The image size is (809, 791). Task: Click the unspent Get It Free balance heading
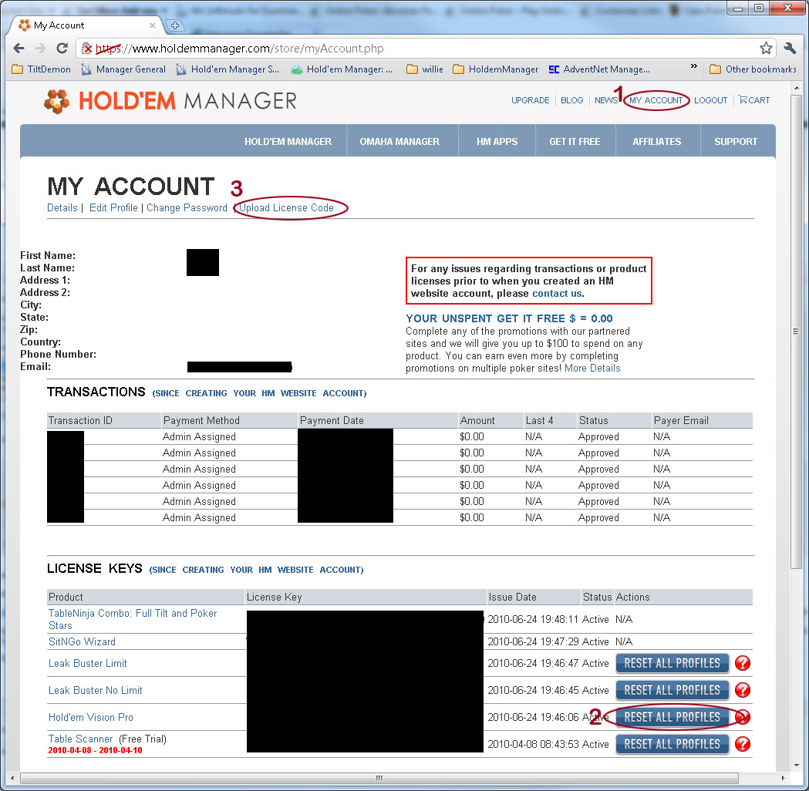[x=509, y=318]
